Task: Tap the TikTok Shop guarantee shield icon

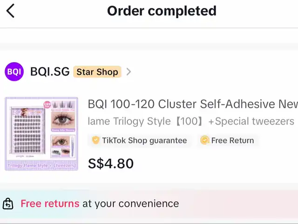Action: pos(95,140)
